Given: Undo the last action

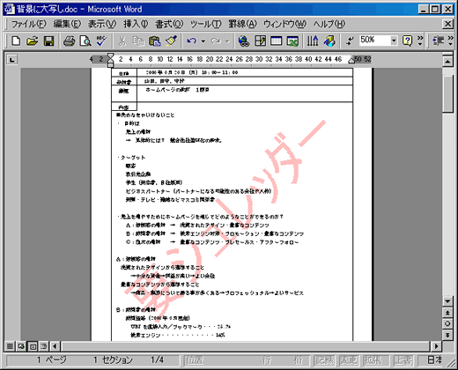Looking at the screenshot, I should click(191, 41).
